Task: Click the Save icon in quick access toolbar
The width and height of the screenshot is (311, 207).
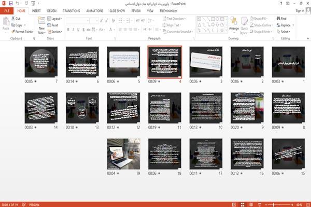Action: (x=11, y=3)
